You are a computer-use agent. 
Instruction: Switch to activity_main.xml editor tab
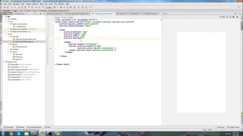(55, 14)
